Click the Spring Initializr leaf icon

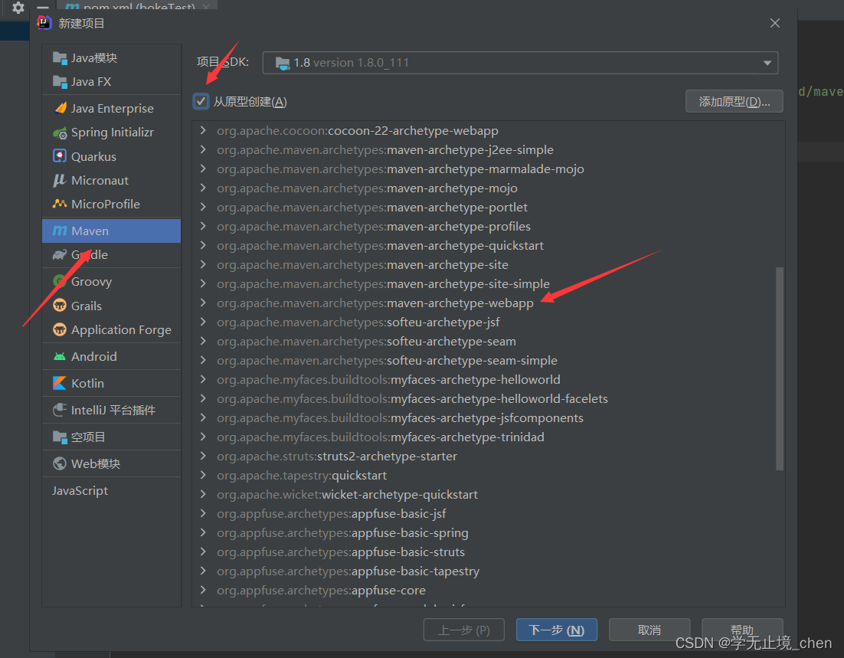click(x=60, y=133)
